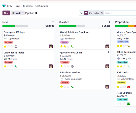Image resolution: width=136 pixels, height=113 pixels.
Task: Click the CRM app title
Action: pos(10,6)
